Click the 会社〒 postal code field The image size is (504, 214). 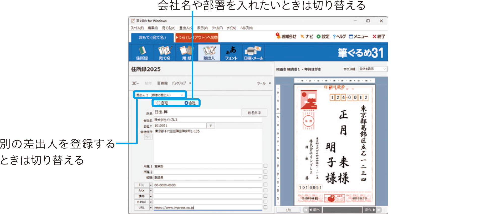click(180, 125)
